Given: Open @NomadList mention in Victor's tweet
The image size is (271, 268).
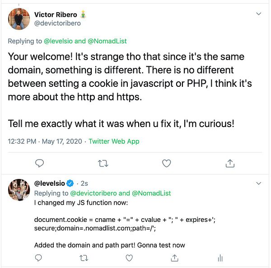Looking at the screenshot, I should point(107,41).
